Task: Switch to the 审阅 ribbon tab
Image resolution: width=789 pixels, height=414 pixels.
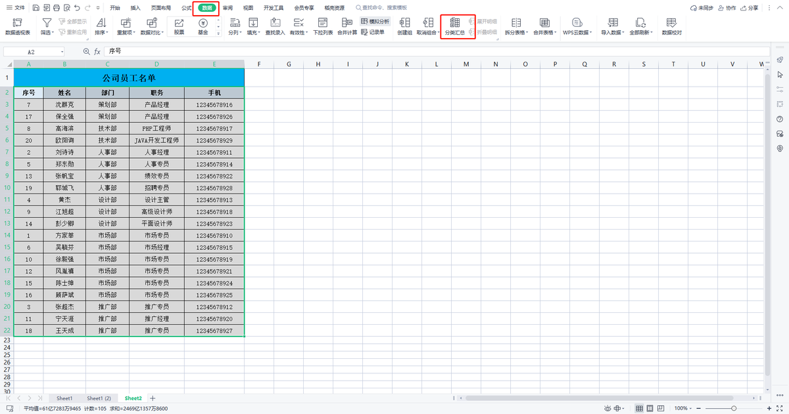Action: click(x=227, y=8)
